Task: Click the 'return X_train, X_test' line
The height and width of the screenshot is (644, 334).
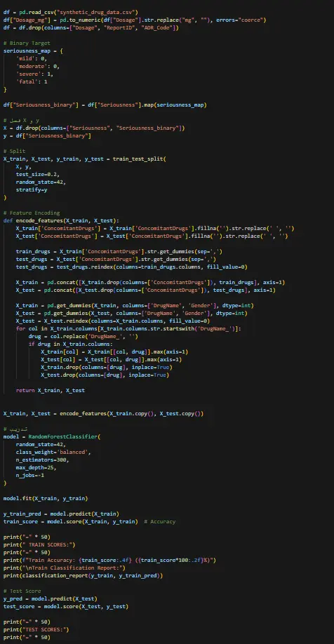Action: [x=50, y=390]
